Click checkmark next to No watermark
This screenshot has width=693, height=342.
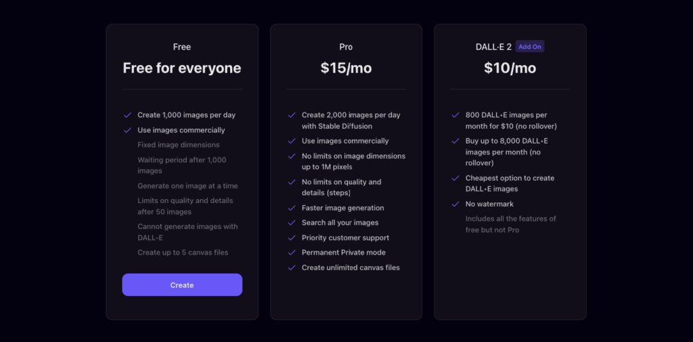click(x=455, y=204)
